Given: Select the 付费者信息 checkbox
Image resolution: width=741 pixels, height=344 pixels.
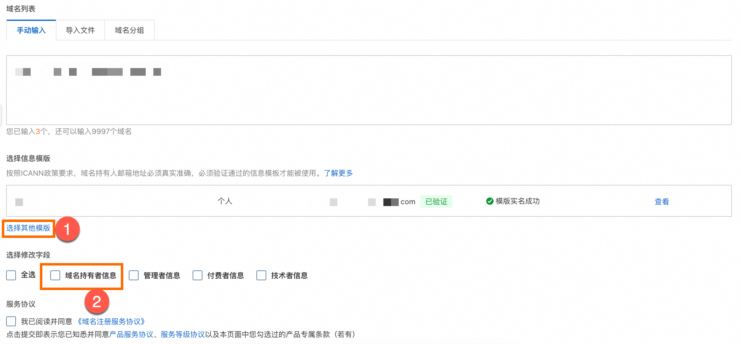Looking at the screenshot, I should (198, 275).
